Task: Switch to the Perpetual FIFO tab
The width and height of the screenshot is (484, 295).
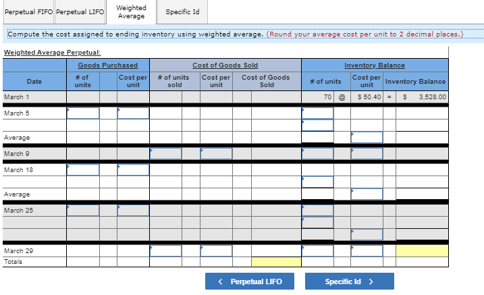Action: 29,12
